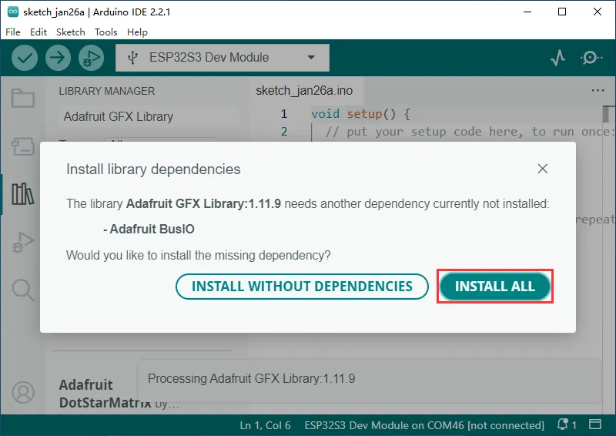Open the editor tab three-dots menu
The width and height of the screenshot is (616, 436).
(x=598, y=91)
